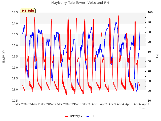The height and width of the screenshot is (121, 161).
Task: Click the 40 RH tick label
Action: point(149,71)
